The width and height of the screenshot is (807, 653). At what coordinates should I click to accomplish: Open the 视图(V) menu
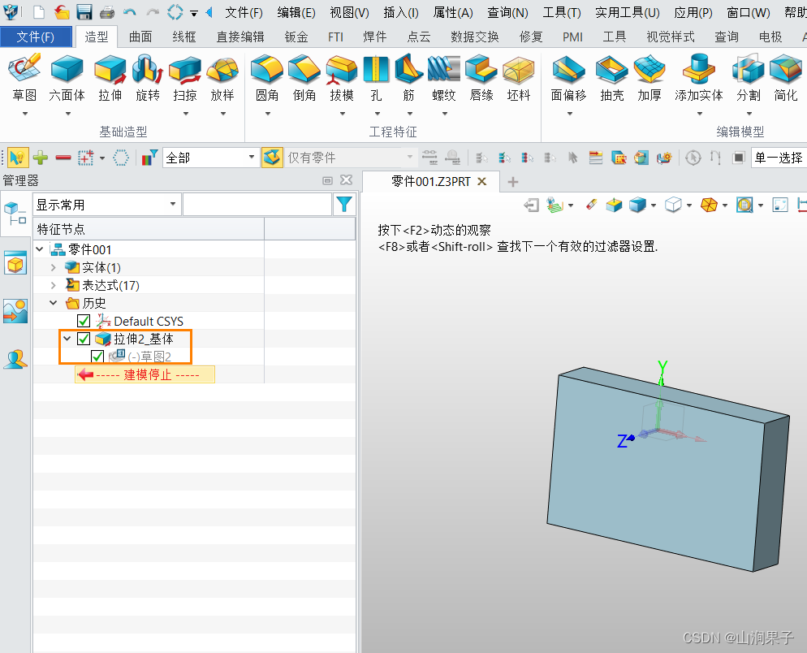(349, 12)
